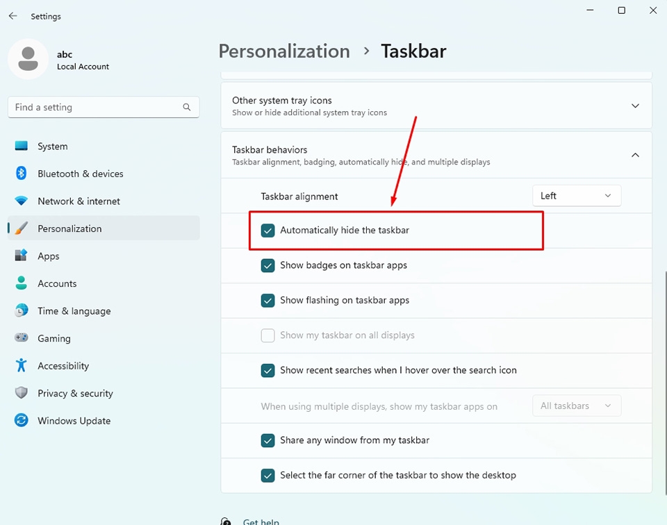Image resolution: width=667 pixels, height=525 pixels.
Task: Go to Bluetooth & devices
Action: coord(104,174)
